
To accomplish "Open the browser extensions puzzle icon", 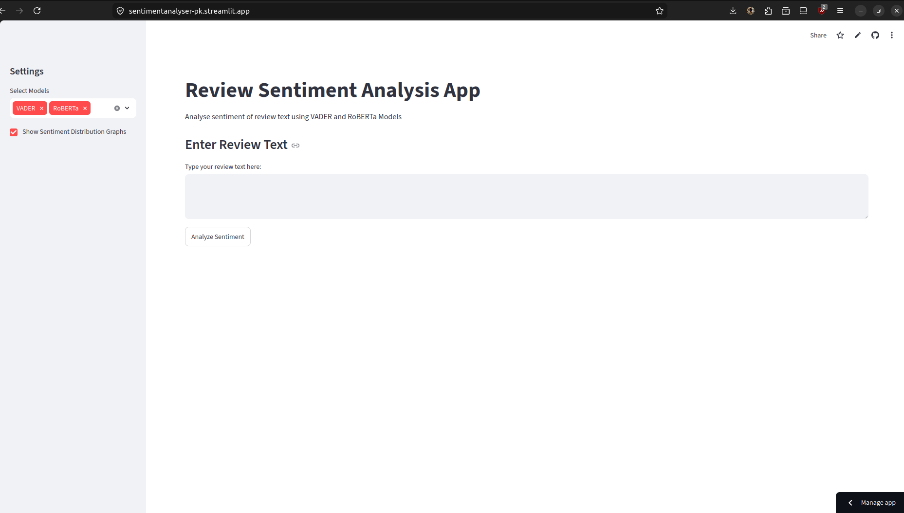I will tap(768, 11).
